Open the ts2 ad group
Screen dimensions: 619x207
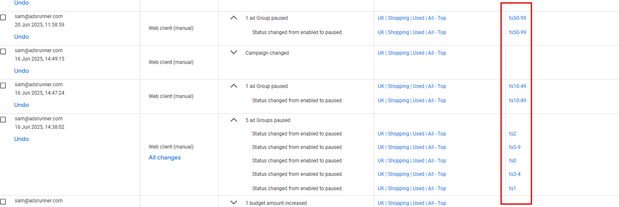[x=512, y=134]
